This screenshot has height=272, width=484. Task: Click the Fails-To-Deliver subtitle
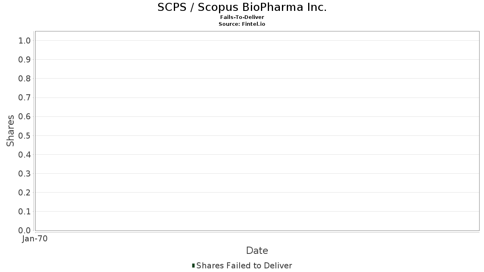point(242,17)
